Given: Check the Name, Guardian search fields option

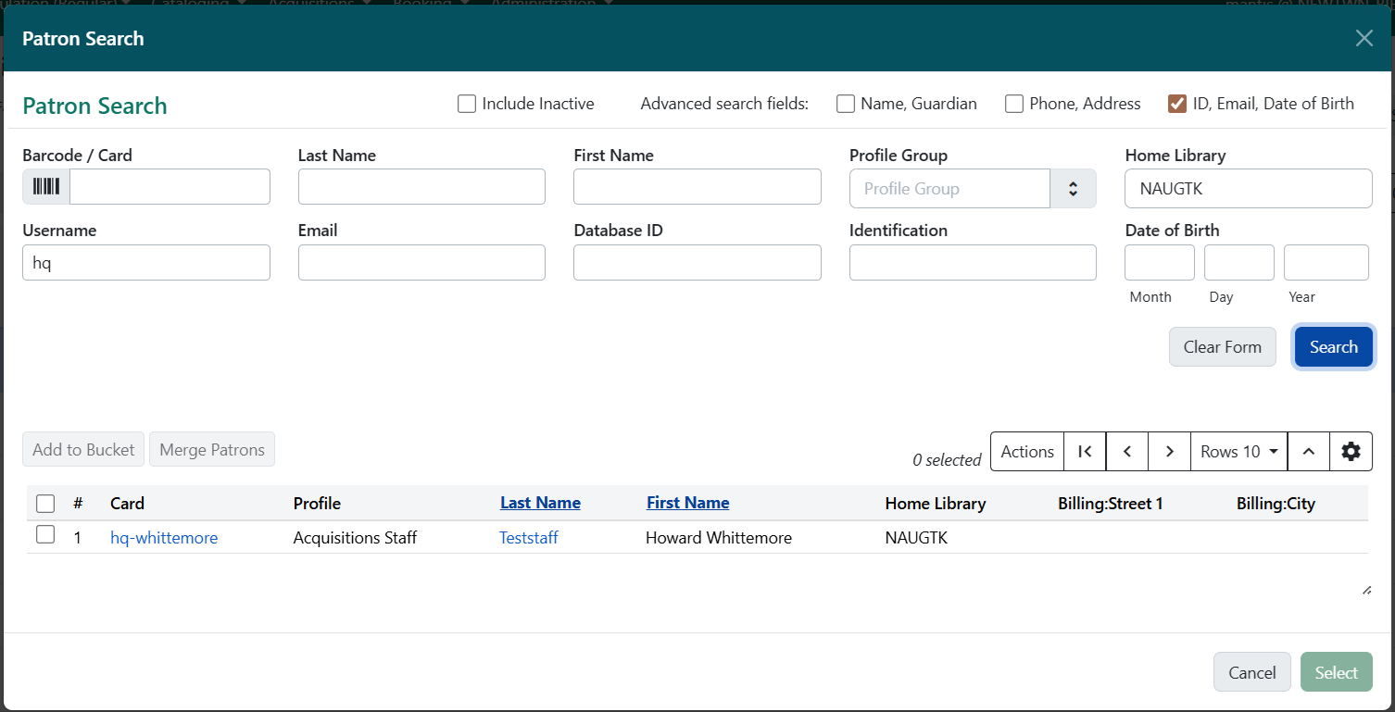Looking at the screenshot, I should tap(845, 104).
